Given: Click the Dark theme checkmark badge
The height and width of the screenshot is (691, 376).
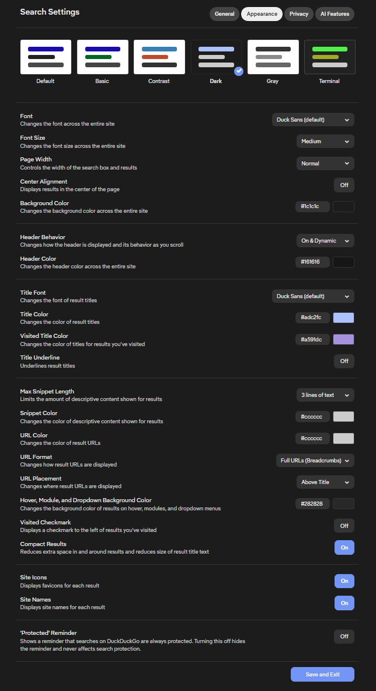Looking at the screenshot, I should (x=238, y=71).
